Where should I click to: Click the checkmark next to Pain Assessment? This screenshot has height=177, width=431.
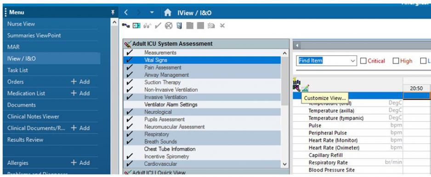click(129, 67)
